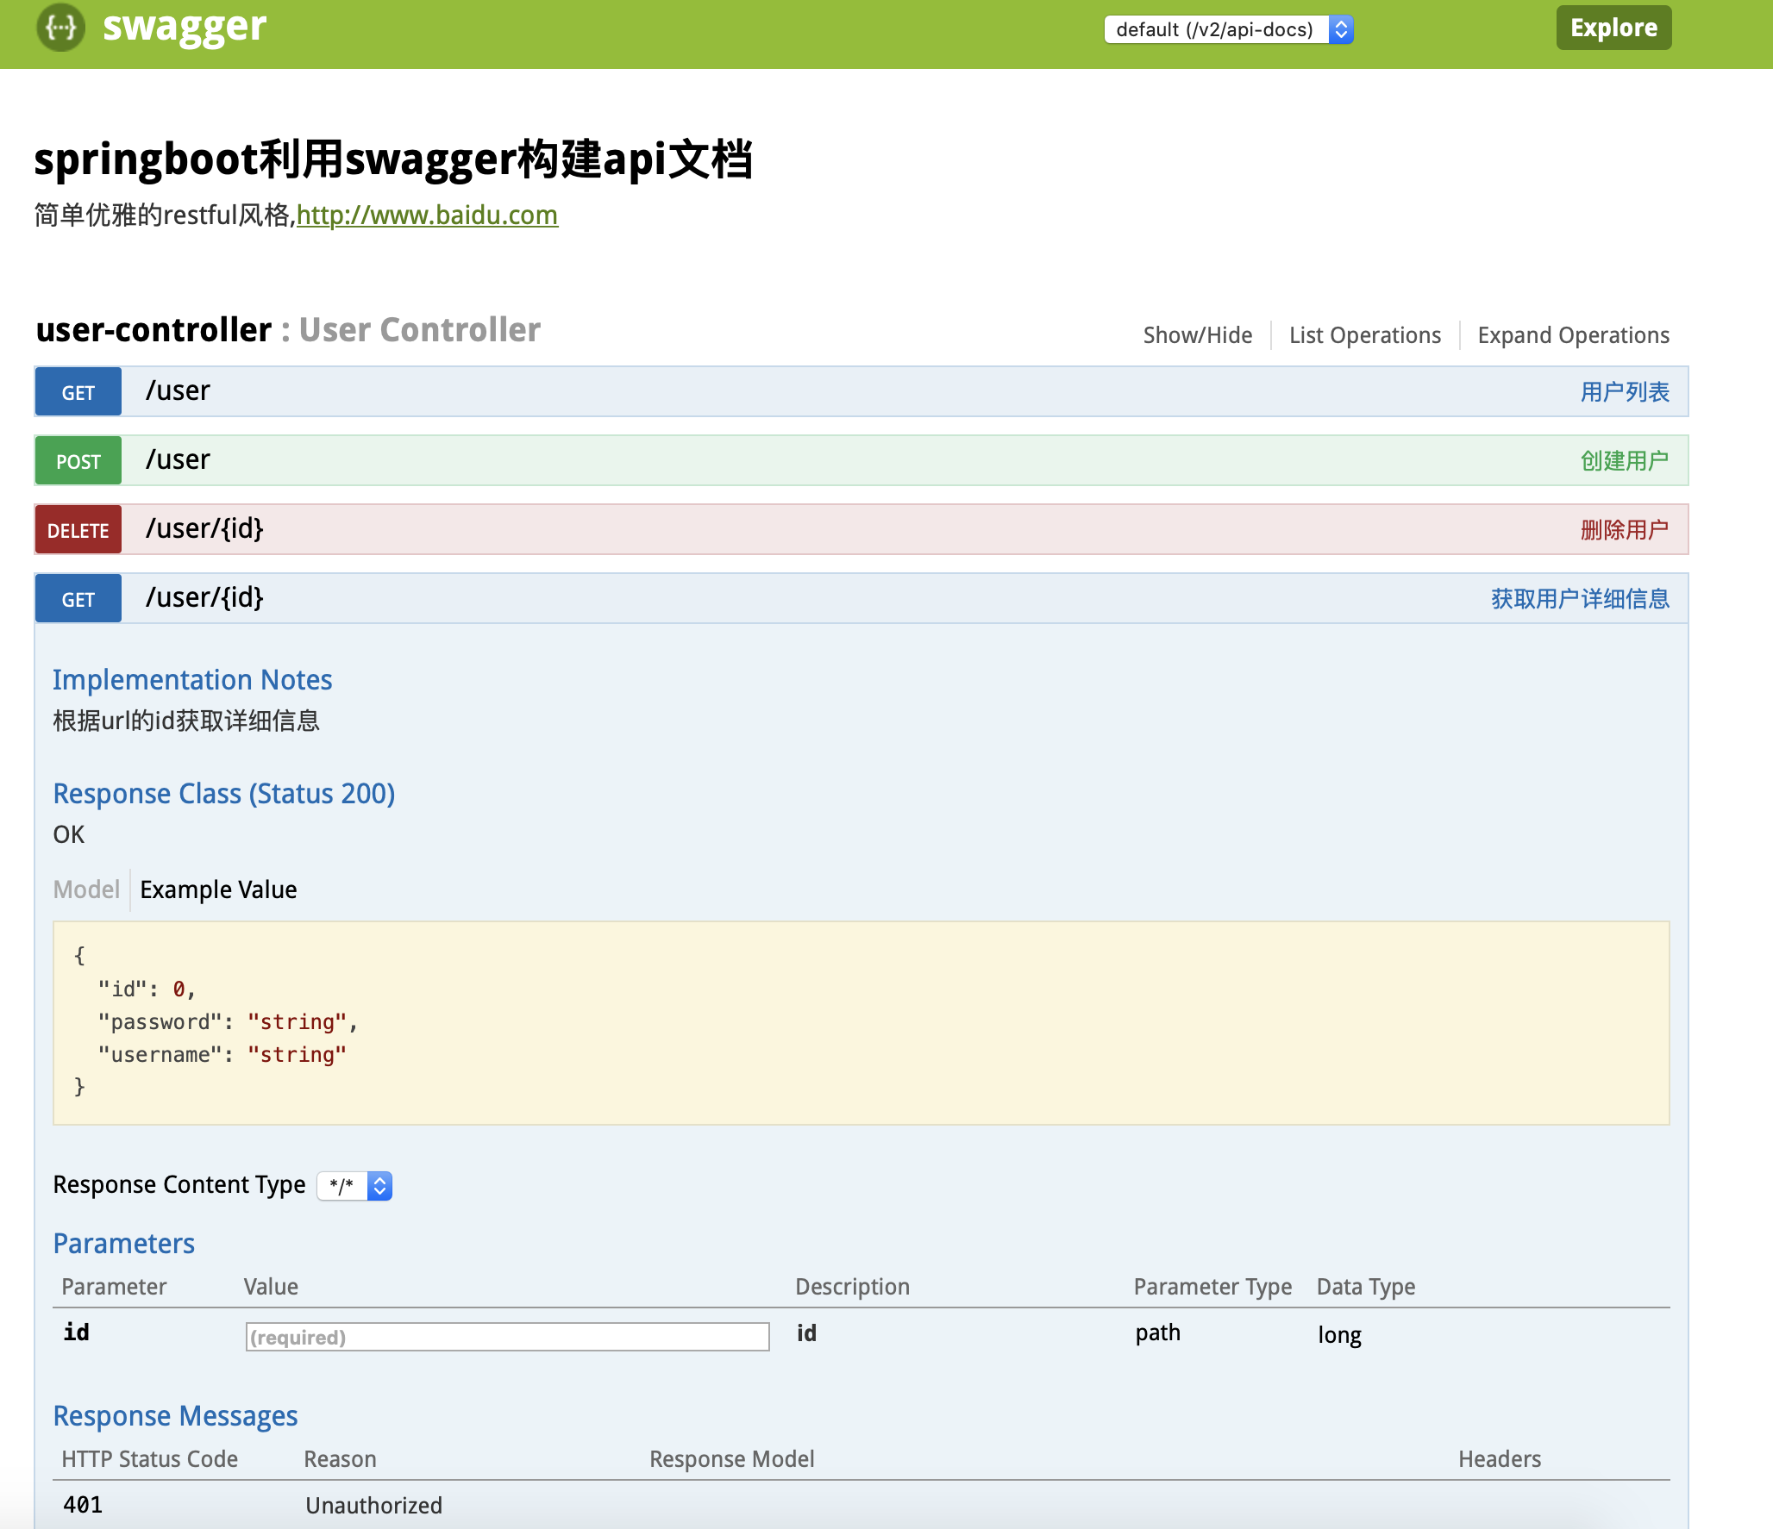
Task: Expand the POST /user path
Action: click(178, 460)
